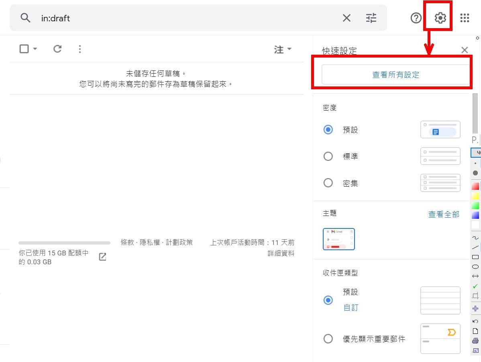Screen dimensions: 481x362
Task: Open the three-dot more options menu
Action: [x=80, y=49]
